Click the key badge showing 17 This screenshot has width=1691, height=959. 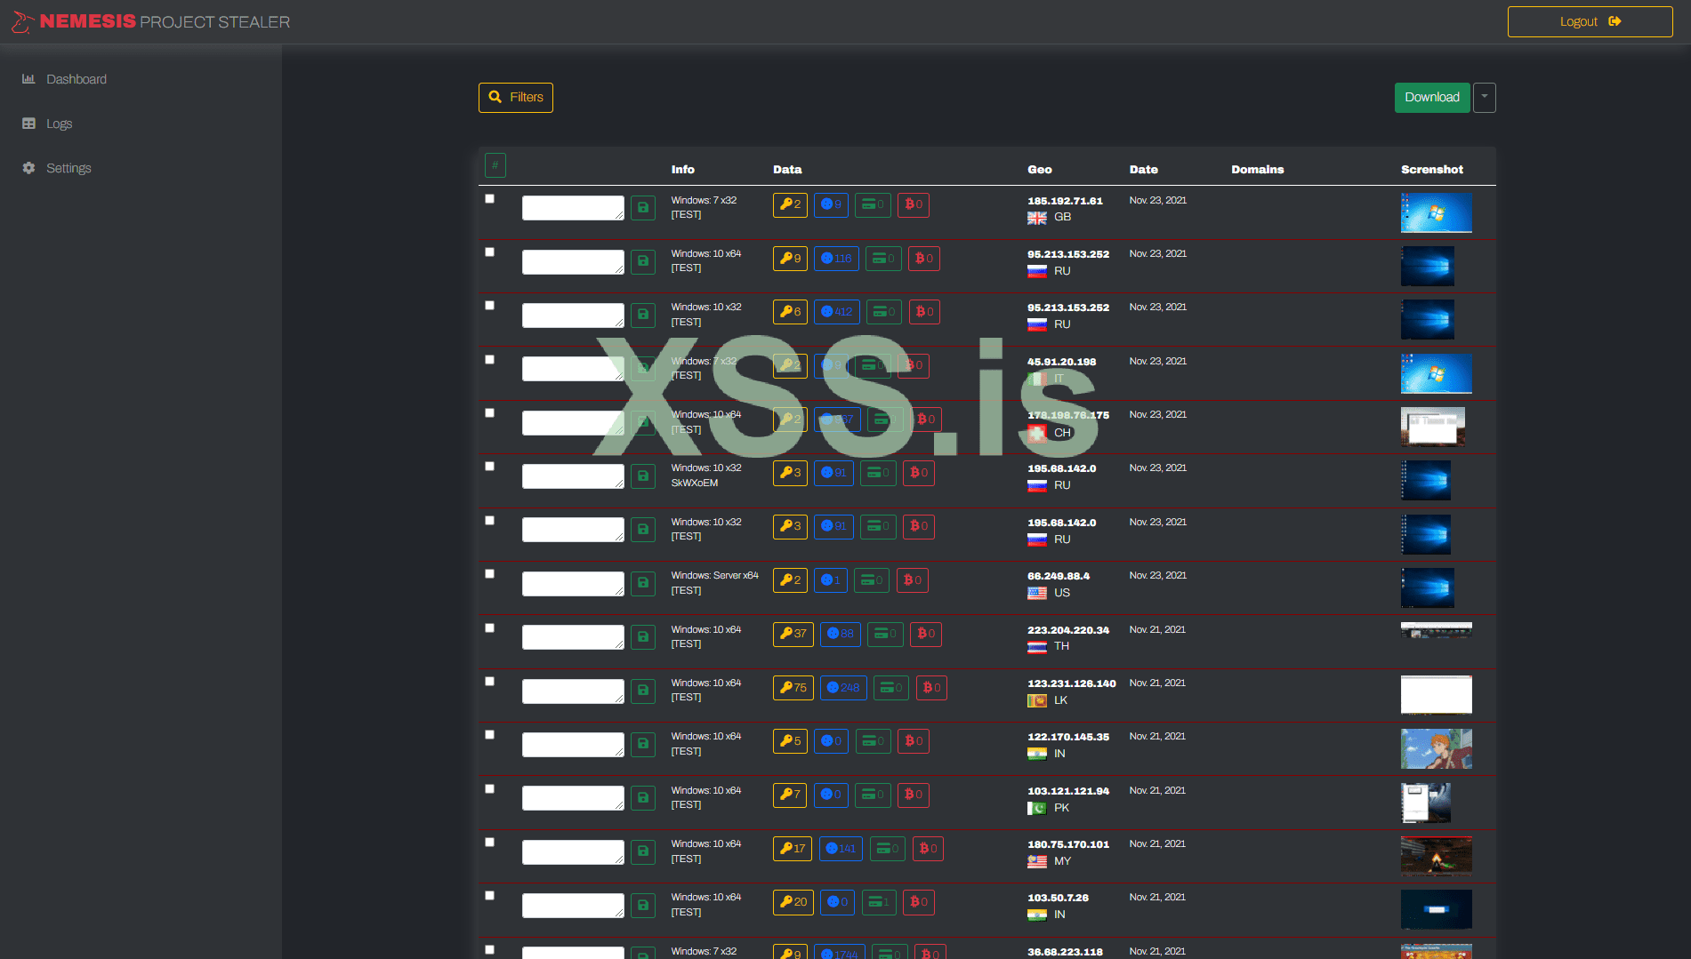(x=793, y=849)
